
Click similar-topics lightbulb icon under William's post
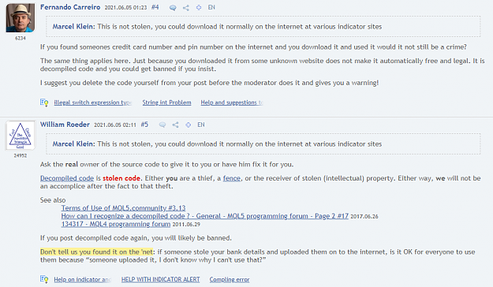pos(44,279)
